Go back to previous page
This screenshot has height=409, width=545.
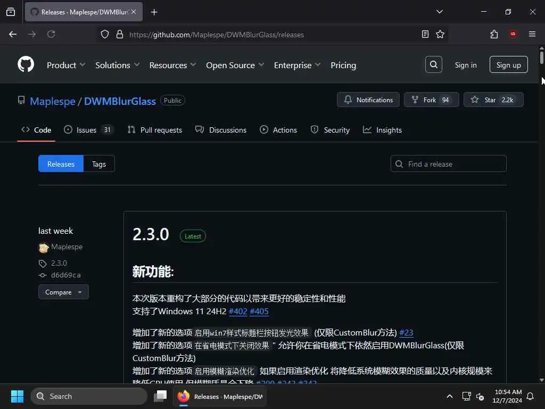13,34
